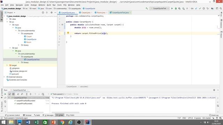Open the Analyze menu
Viewport: 223px width, 125px height.
coord(34,5)
